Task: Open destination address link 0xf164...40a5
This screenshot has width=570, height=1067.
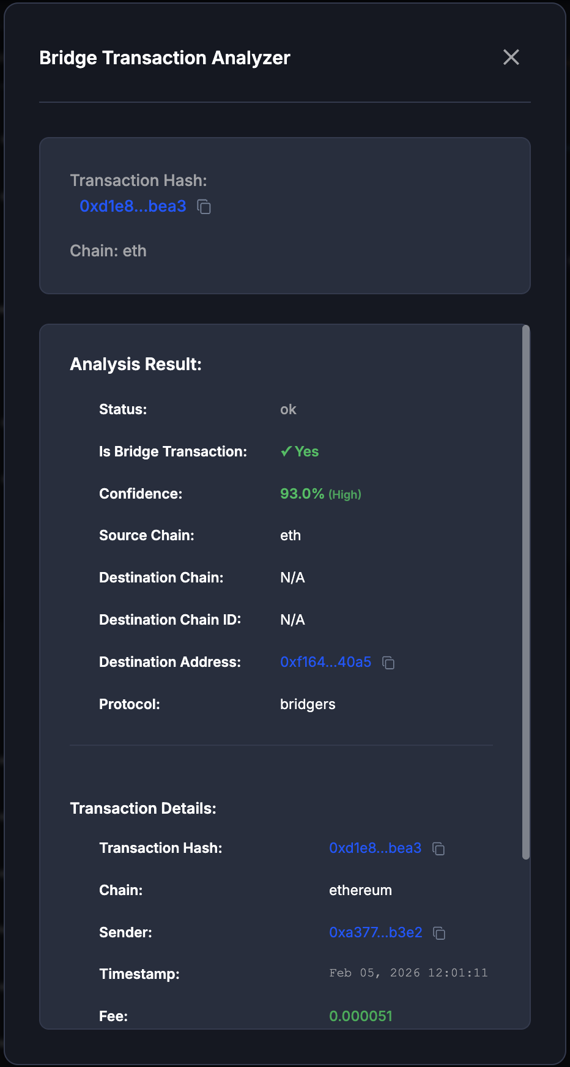Action: (x=325, y=662)
